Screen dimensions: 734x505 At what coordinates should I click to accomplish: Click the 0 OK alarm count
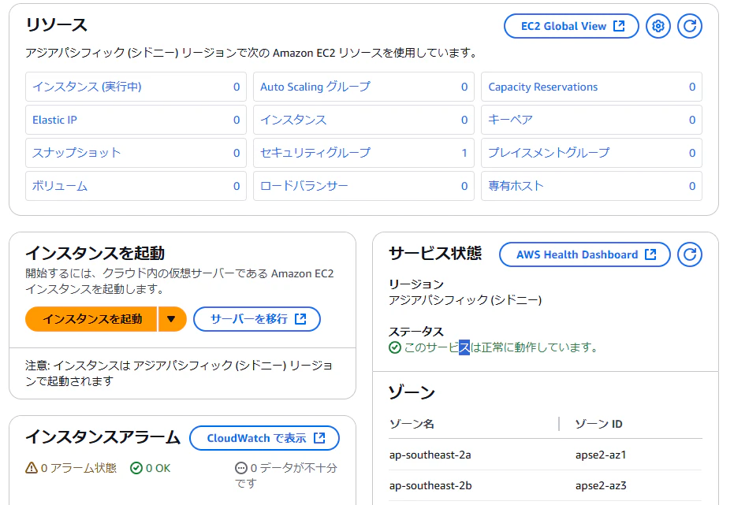[158, 468]
